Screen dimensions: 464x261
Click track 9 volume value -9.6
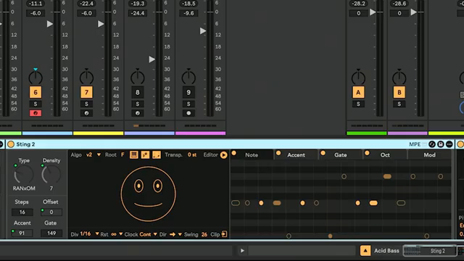click(188, 13)
